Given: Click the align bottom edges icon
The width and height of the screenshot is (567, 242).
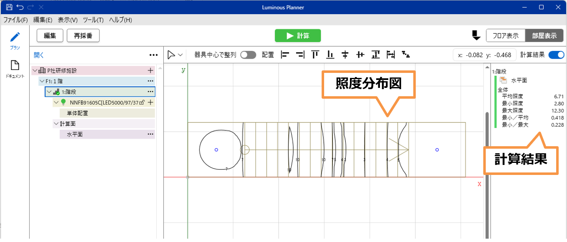Looking at the screenshot, I should coord(330,55).
